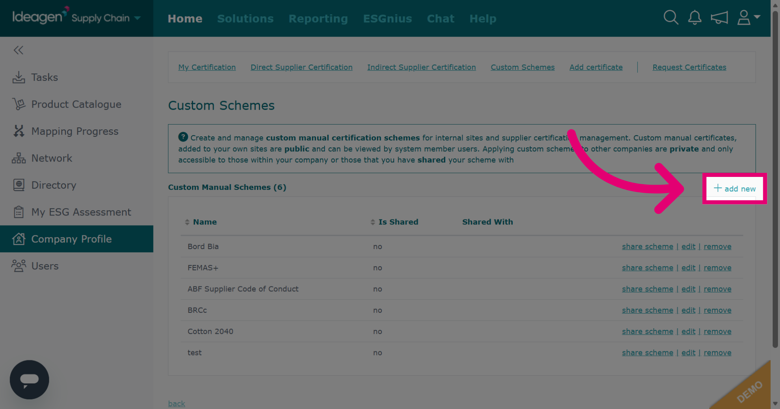
Task: Click the Product Catalogue cart icon
Action: (19, 104)
